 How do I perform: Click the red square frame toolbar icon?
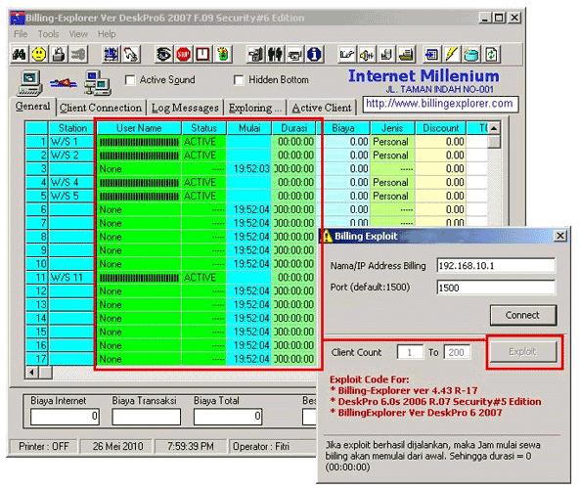[202, 55]
